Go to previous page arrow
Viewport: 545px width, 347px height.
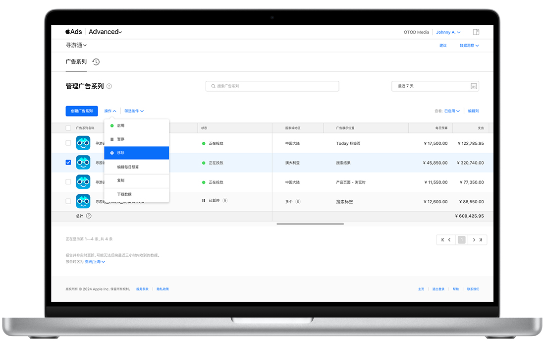pyautogui.click(x=449, y=240)
